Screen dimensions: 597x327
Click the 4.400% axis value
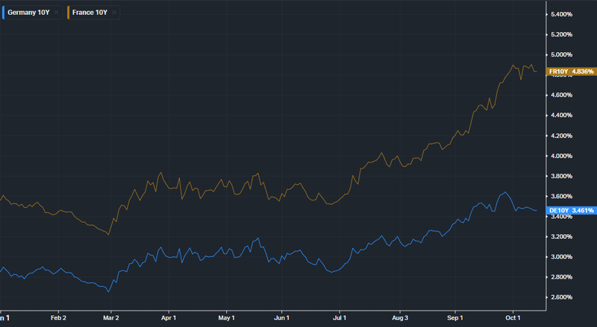pos(561,115)
